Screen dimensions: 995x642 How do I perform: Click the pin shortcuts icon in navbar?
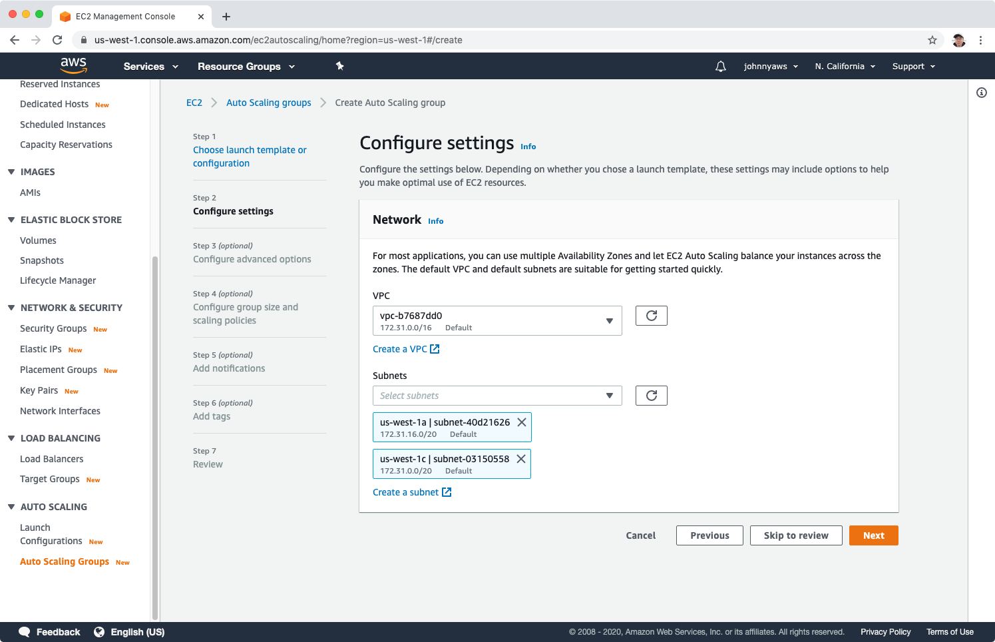coord(339,66)
